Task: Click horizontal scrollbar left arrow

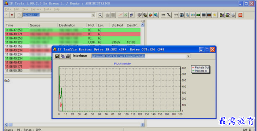Action: pos(6,124)
